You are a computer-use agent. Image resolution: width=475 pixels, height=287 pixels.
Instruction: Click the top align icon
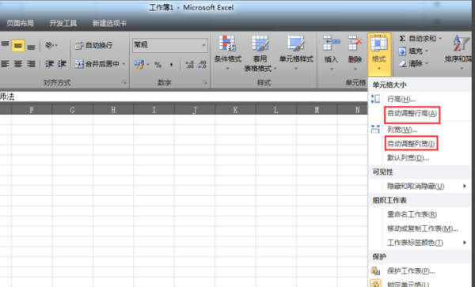click(x=5, y=45)
